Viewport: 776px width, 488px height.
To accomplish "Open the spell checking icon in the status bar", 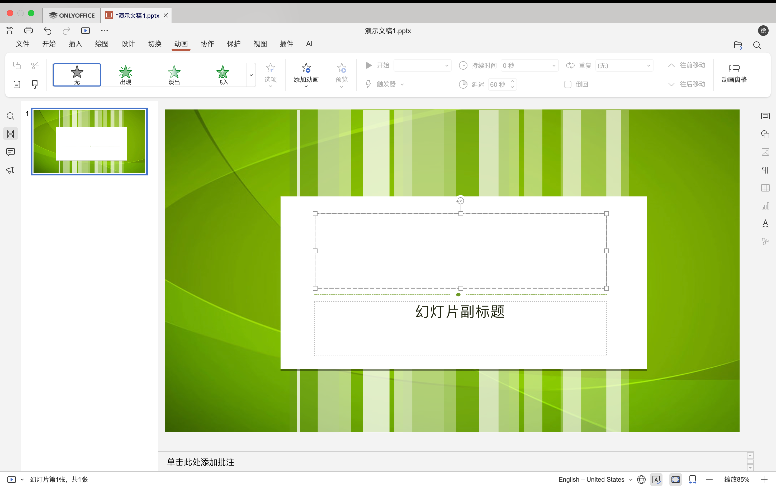I will click(x=656, y=479).
